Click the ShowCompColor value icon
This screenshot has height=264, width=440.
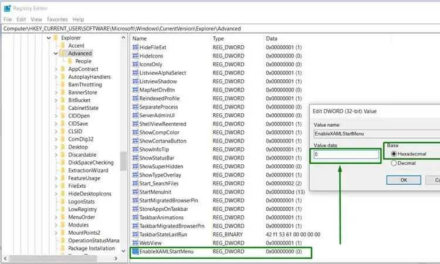(x=136, y=133)
